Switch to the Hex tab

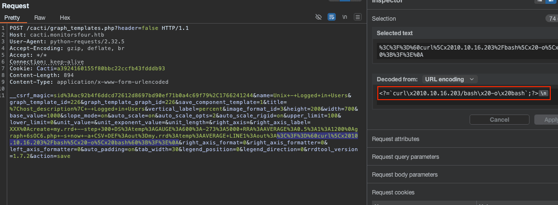[65, 17]
